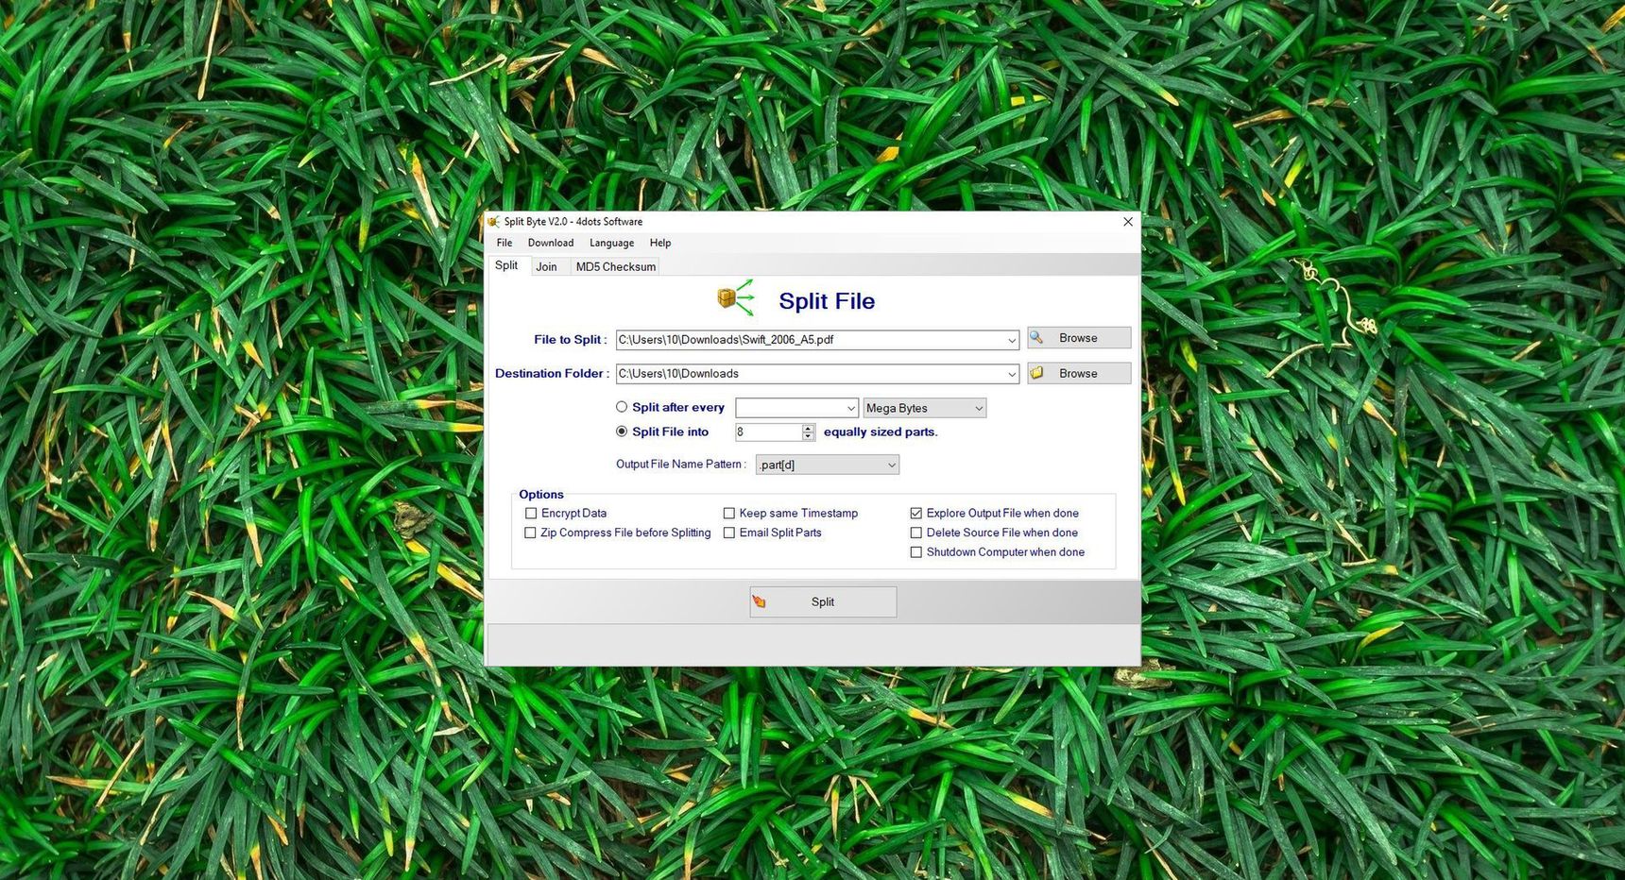Select the Split tab
This screenshot has width=1625, height=880.
pos(506,265)
